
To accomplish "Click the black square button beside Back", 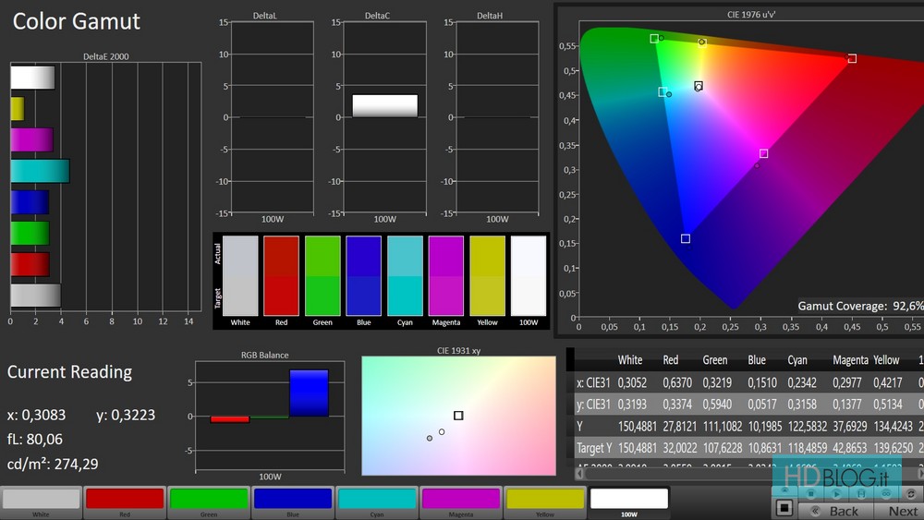I will point(784,508).
